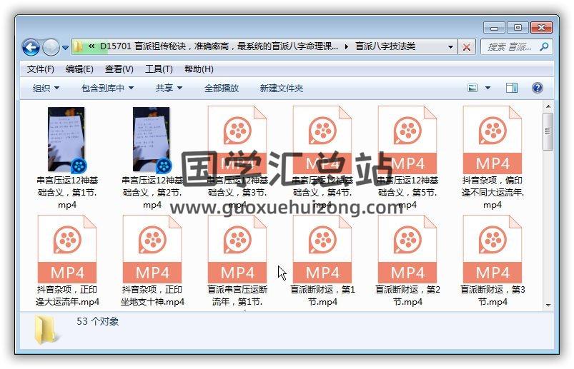This screenshot has height=369, width=574.
Task: Open the help question mark icon
Action: click(x=537, y=88)
